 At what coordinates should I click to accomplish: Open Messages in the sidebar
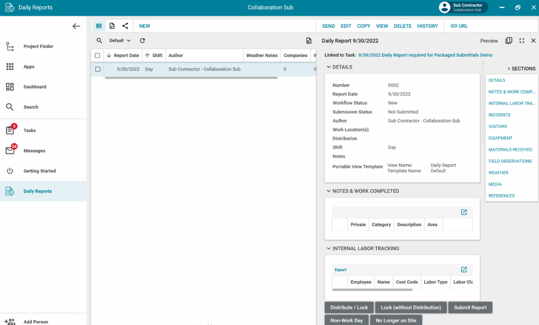click(x=34, y=151)
